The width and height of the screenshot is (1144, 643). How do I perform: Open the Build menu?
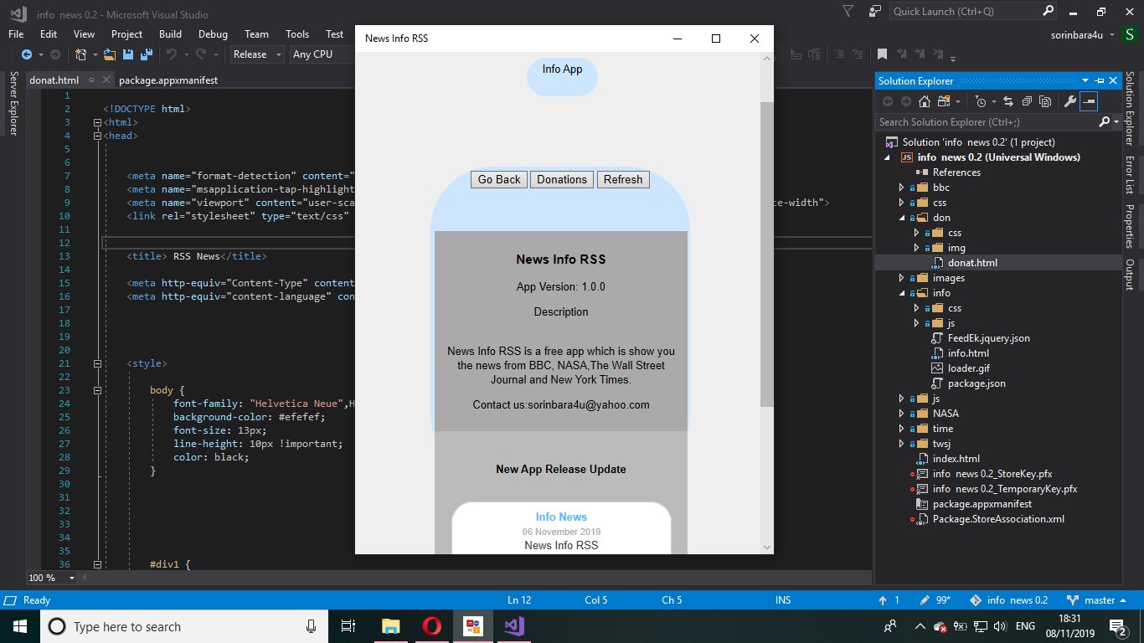click(170, 34)
